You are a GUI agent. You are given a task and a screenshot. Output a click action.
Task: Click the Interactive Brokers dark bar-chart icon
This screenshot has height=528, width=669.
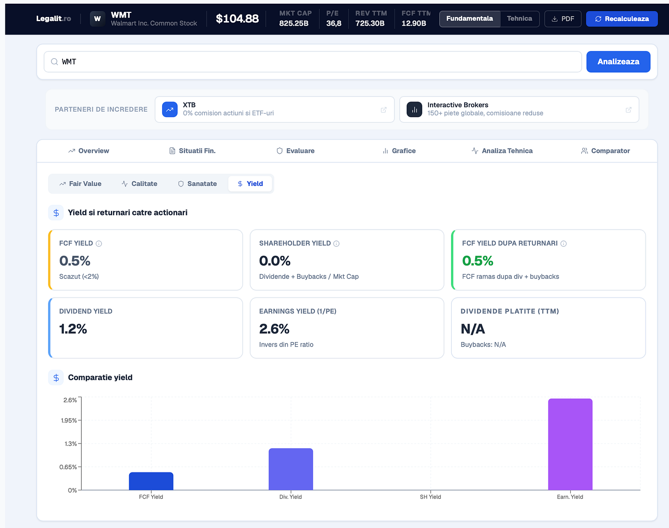(414, 109)
